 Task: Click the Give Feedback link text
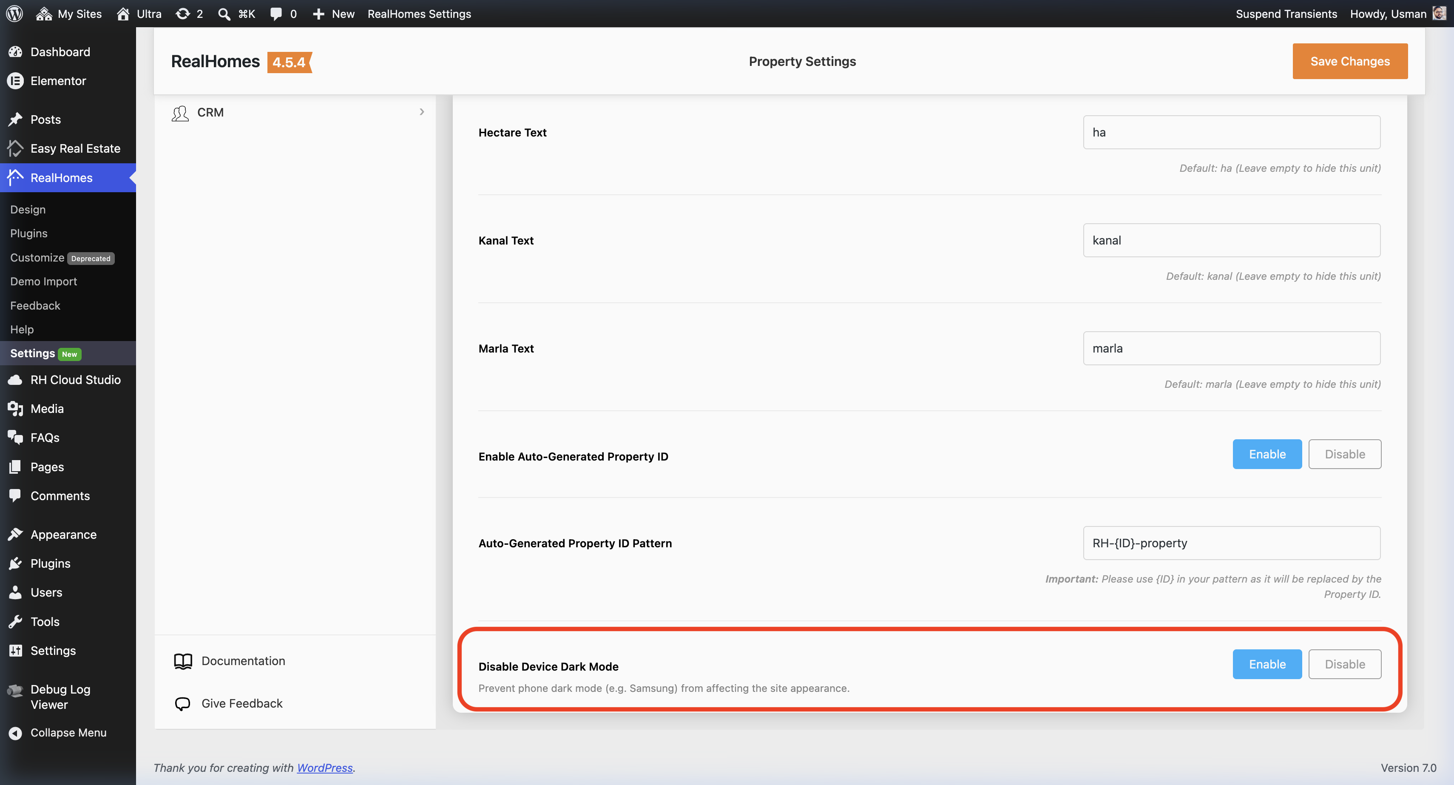[x=241, y=703]
